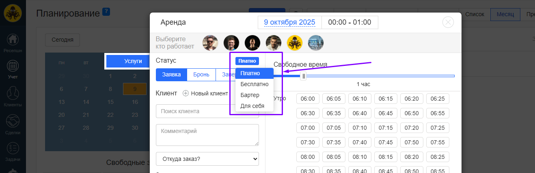
Task: Click the Сегодня button
Action: pos(63,40)
